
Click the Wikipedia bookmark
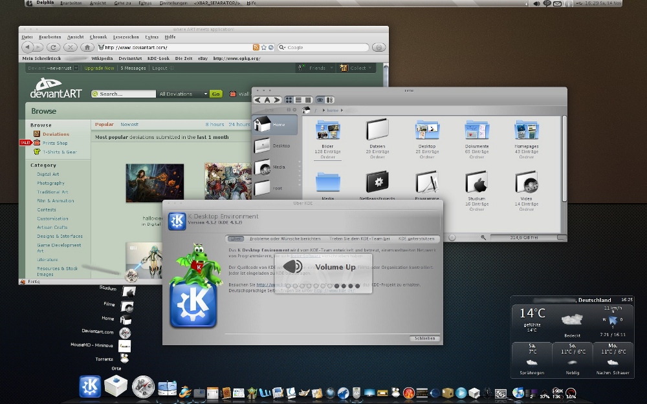click(102, 59)
